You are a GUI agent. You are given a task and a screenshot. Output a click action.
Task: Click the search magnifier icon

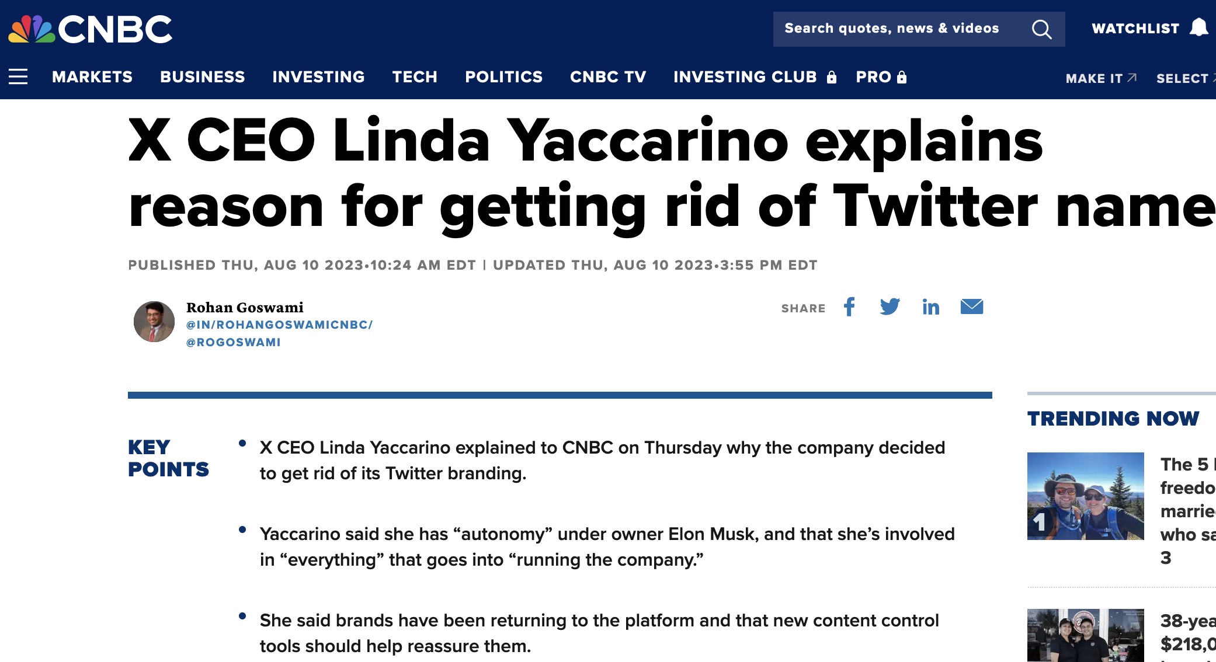coord(1041,29)
